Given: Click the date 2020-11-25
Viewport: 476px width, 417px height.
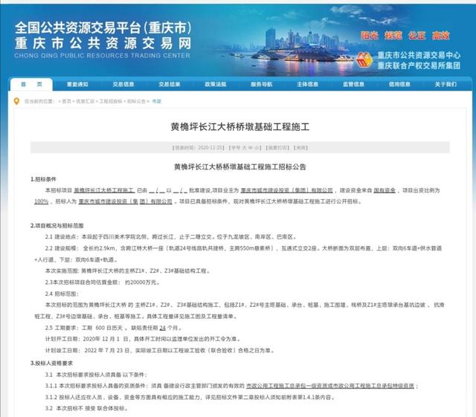Looking at the screenshot, I should tap(210, 148).
